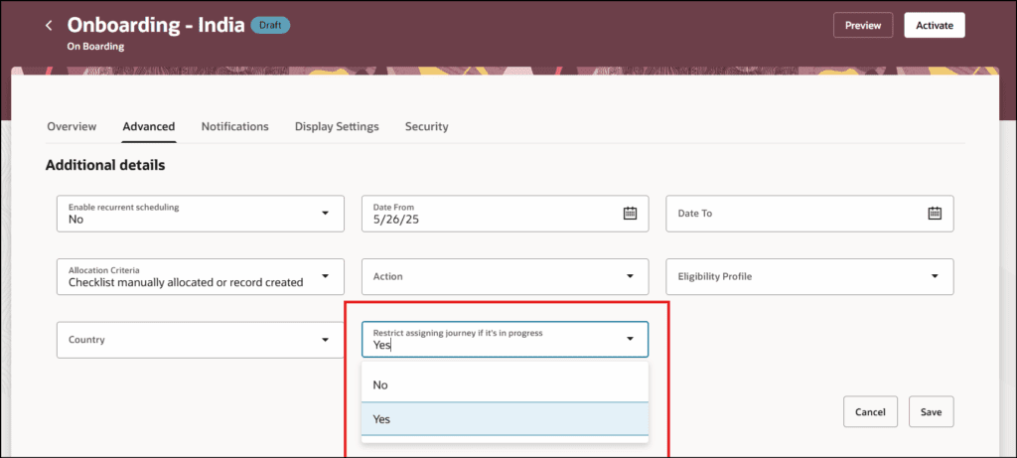Open the Security tab
Viewport: 1017px width, 458px height.
[427, 126]
